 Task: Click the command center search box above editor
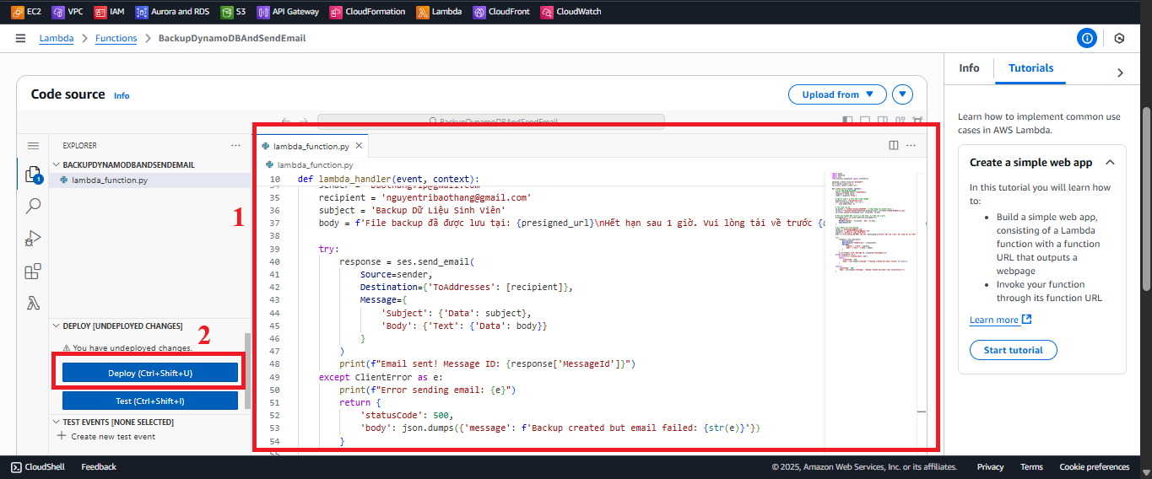[491, 121]
